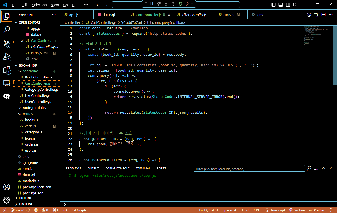
Task: Switch to the Terminal panel tab
Action: [x=143, y=168]
